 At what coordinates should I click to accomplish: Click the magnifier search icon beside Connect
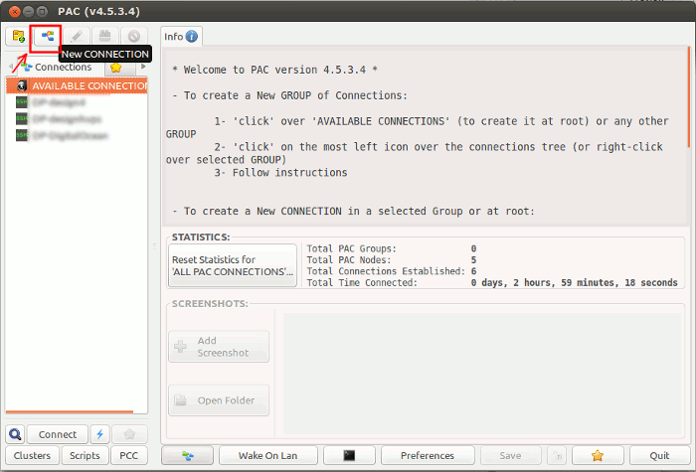(x=15, y=434)
